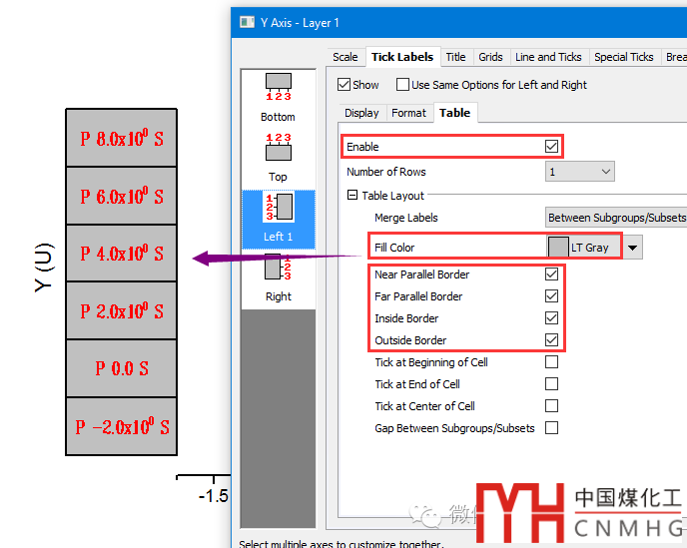Switch to the Tick Labels tab
Image resolution: width=687 pixels, height=548 pixels.
(x=402, y=57)
